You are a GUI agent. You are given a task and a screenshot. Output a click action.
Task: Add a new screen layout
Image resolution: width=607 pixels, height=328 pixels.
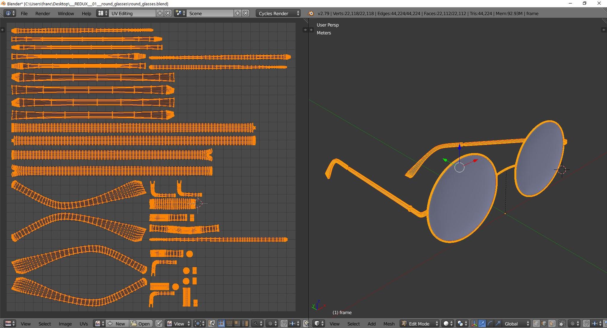[x=160, y=13]
